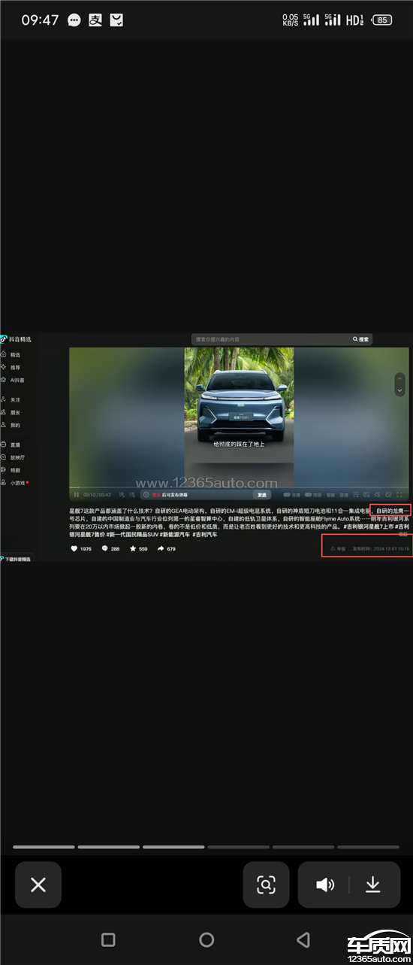Close the viewer with the X button
This screenshot has height=965, width=413.
[x=38, y=885]
